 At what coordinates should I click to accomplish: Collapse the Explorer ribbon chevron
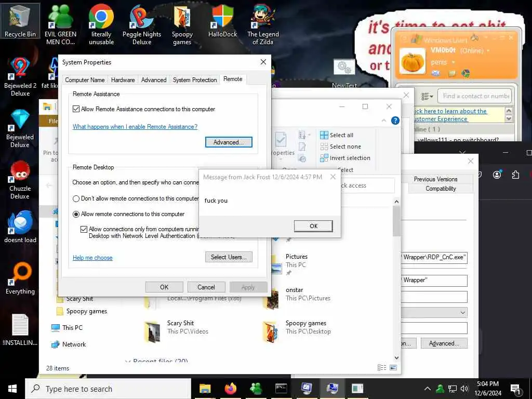(384, 121)
